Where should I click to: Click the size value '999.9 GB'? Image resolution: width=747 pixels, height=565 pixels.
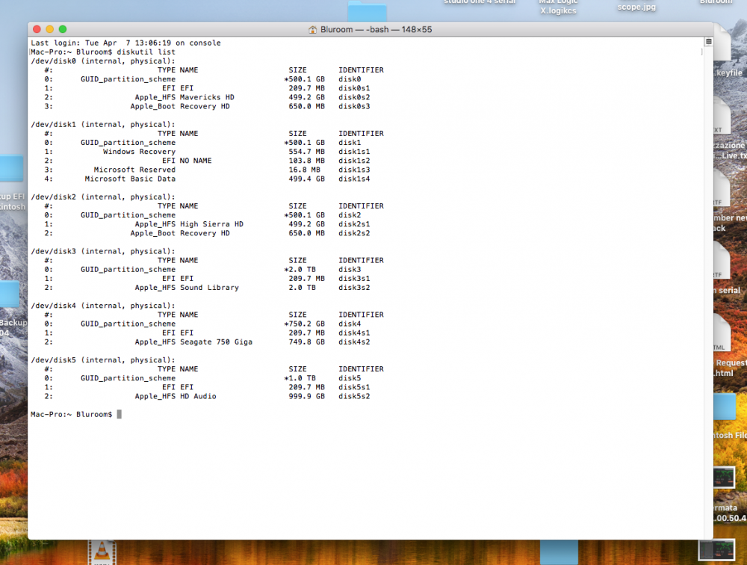[x=306, y=396]
